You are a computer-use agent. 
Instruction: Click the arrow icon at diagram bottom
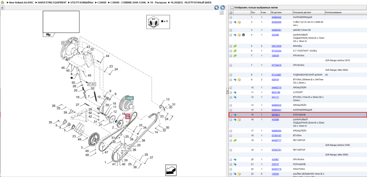click(171, 170)
